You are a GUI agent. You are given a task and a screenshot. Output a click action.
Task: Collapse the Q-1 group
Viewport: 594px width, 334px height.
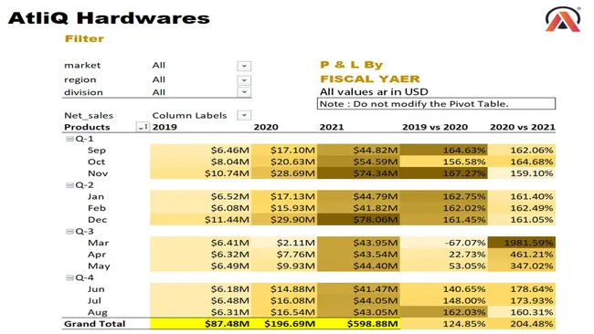pos(69,139)
